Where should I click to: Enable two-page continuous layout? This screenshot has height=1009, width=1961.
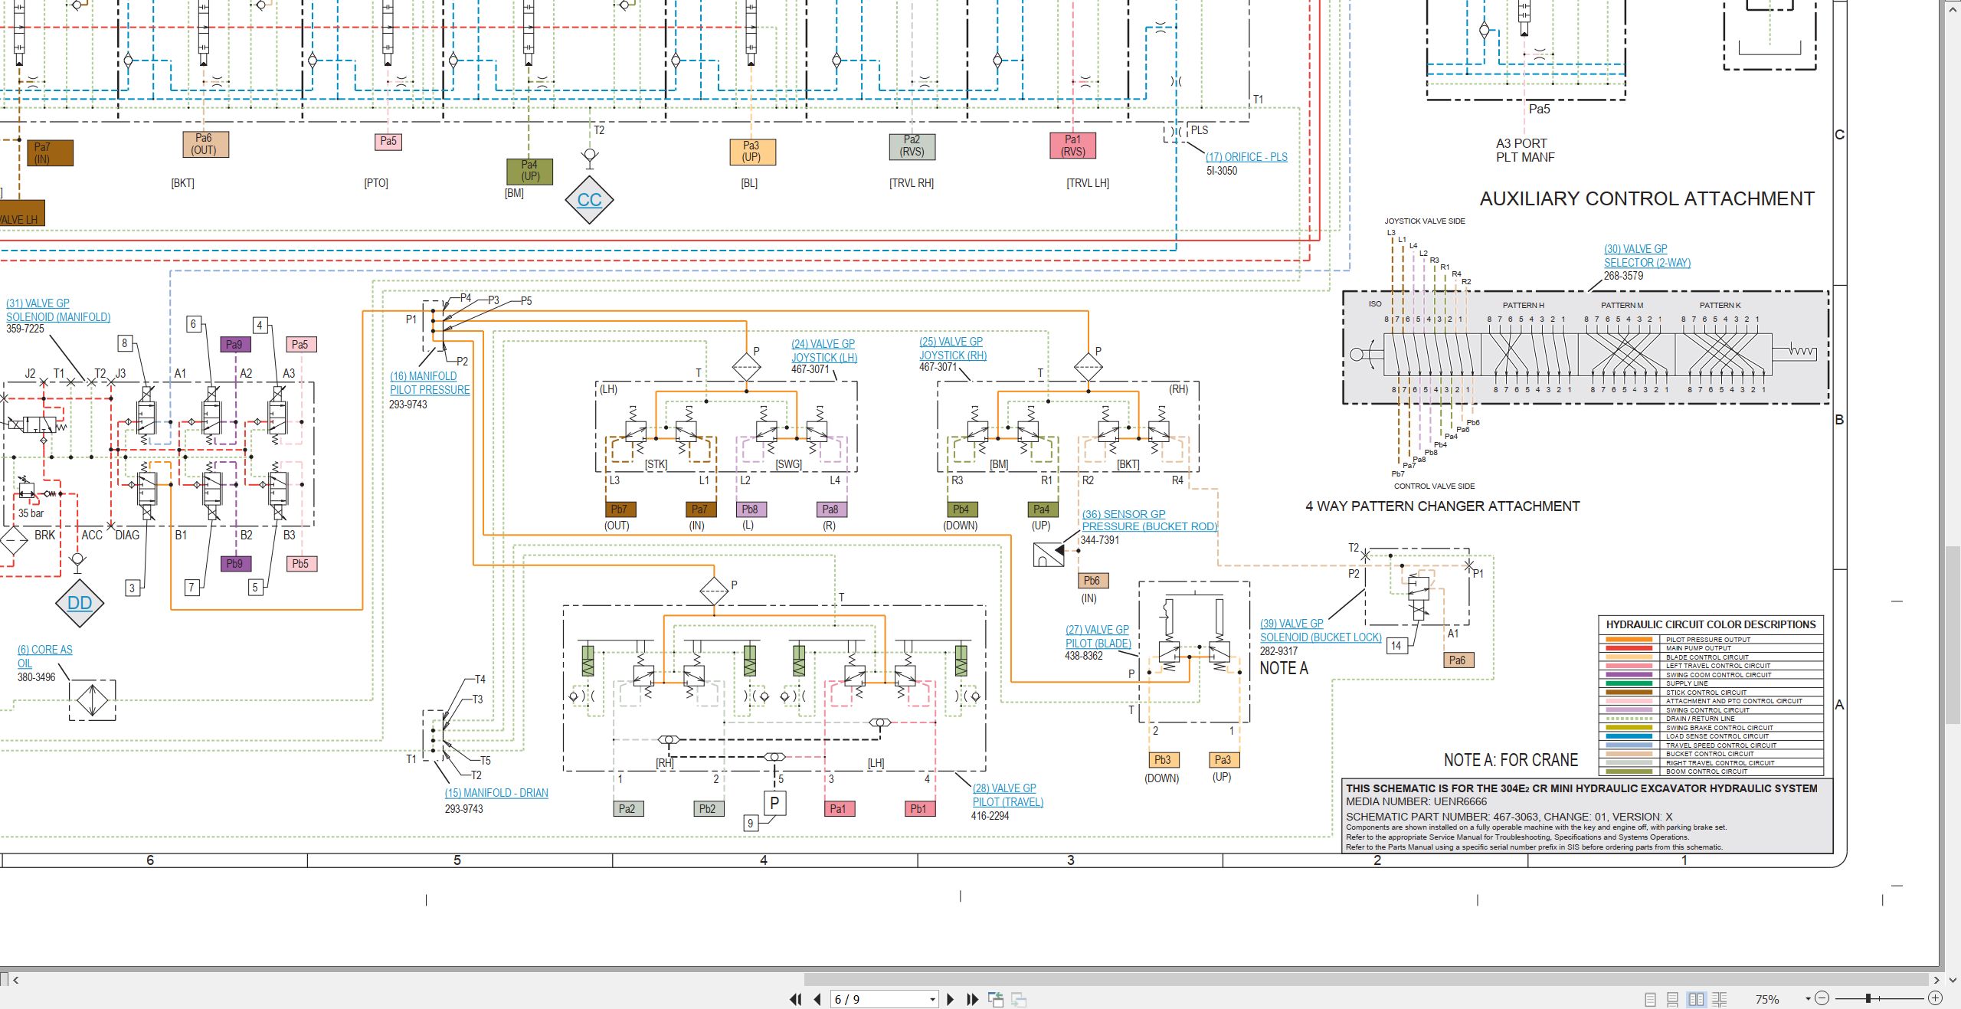(x=1720, y=999)
